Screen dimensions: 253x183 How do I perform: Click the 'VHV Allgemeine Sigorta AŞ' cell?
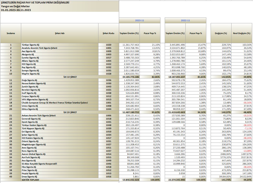coord(60,100)
